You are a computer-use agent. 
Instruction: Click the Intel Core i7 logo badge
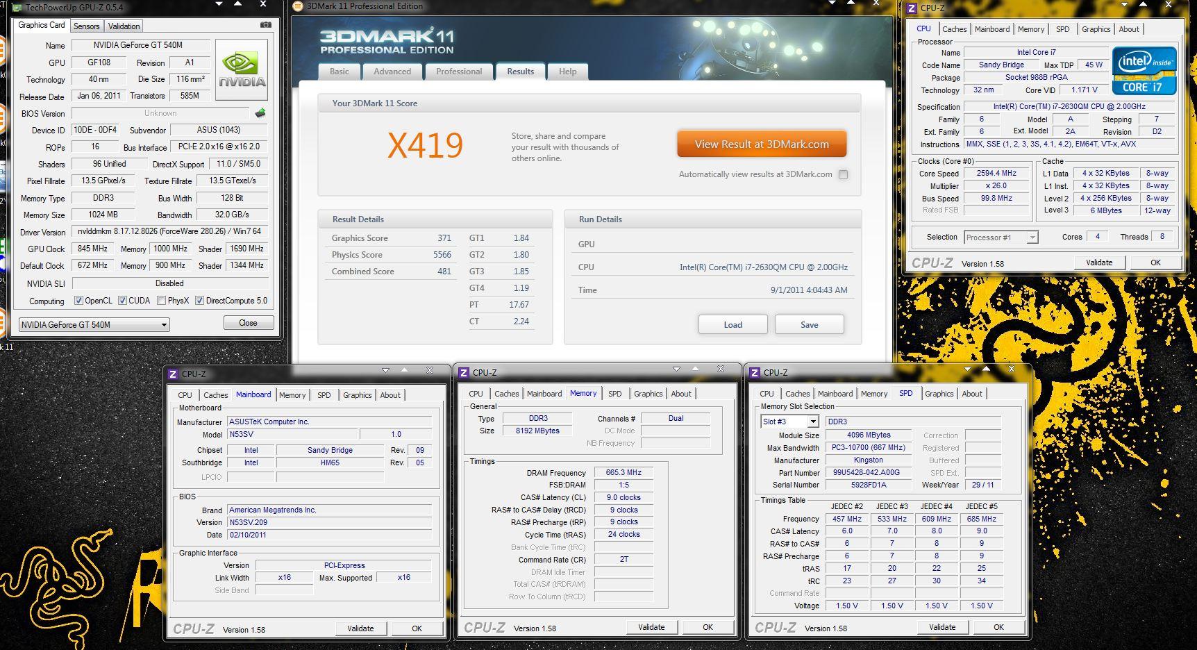[x=1144, y=71]
